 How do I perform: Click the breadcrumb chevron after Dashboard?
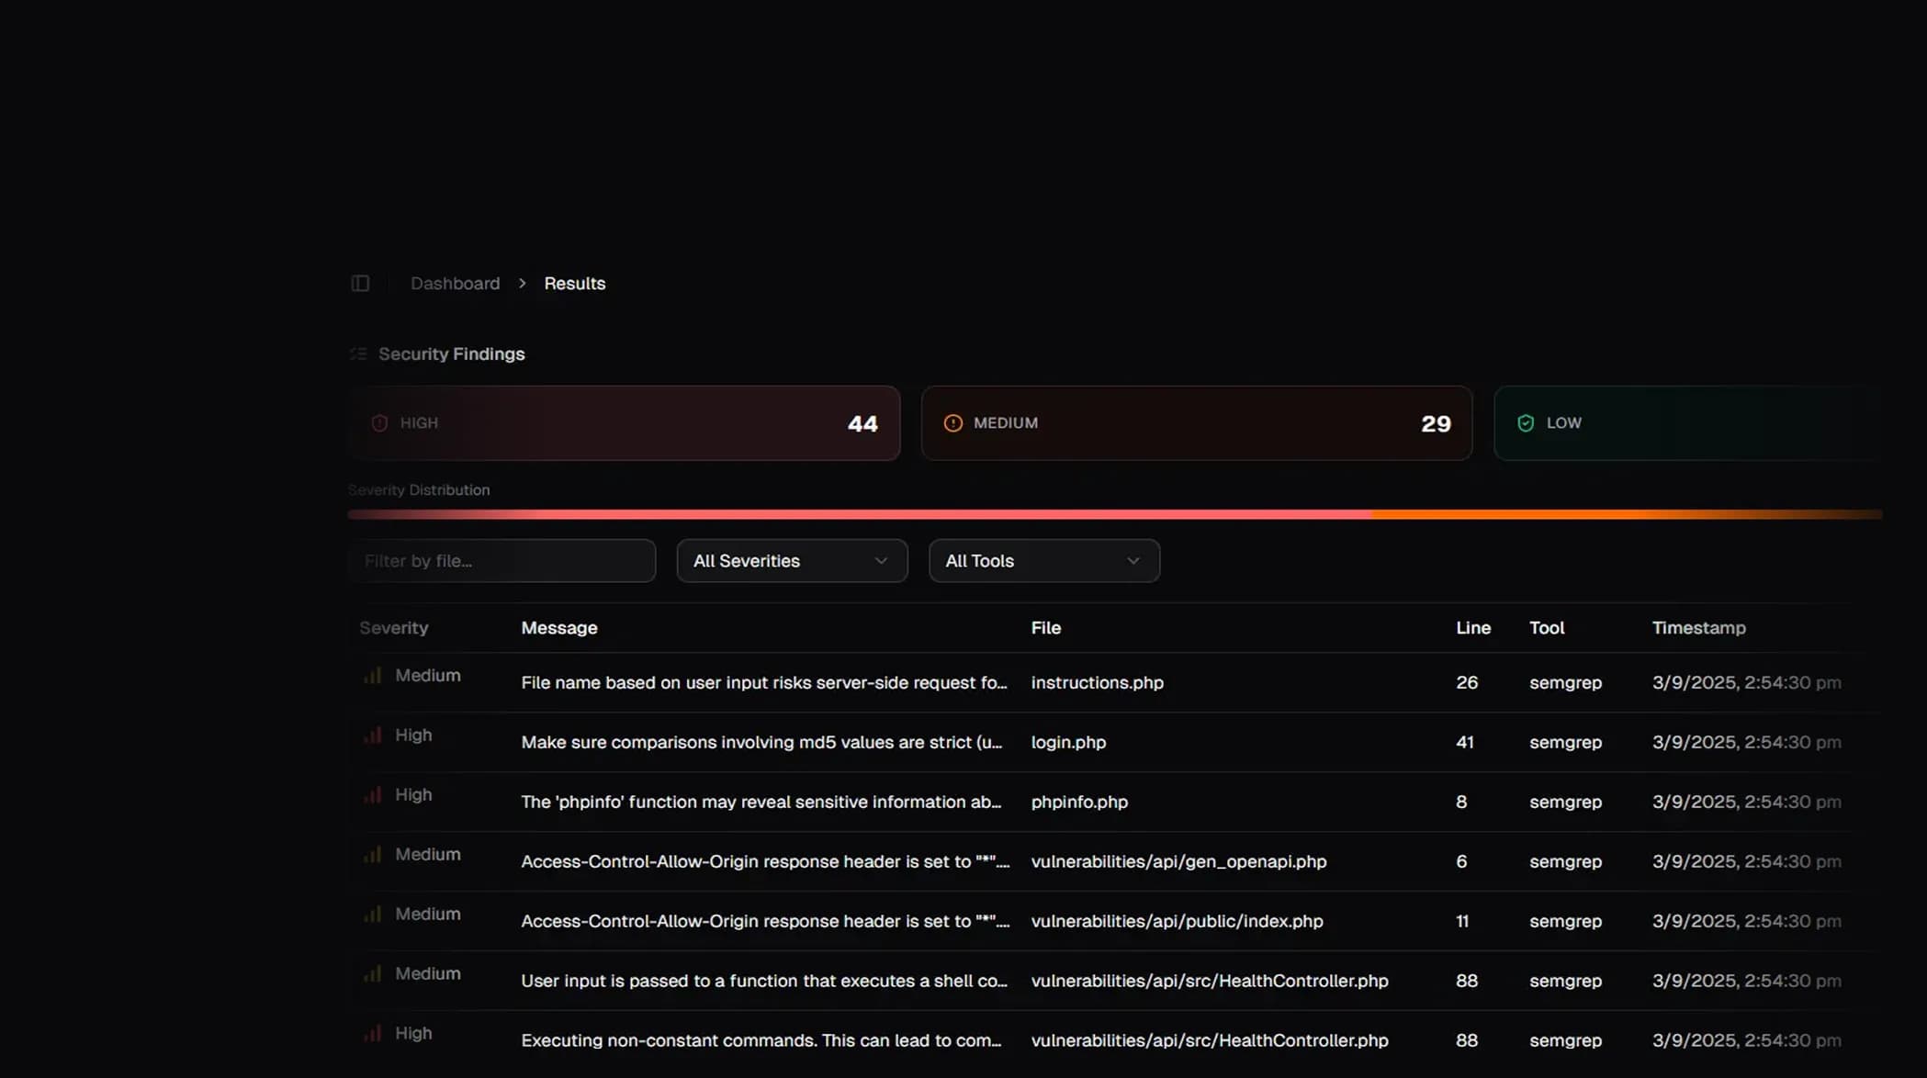pos(522,284)
